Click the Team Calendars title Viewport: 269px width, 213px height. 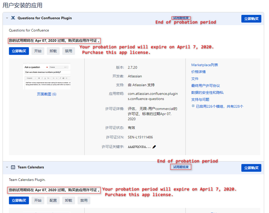31,167
